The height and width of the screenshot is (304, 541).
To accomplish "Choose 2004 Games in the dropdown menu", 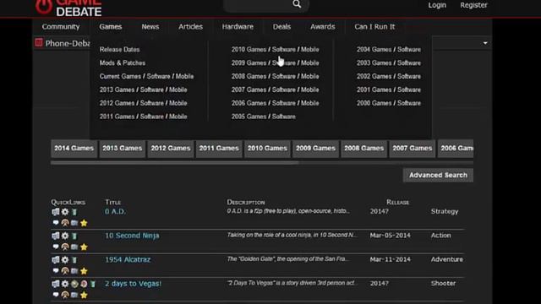I will click(374, 49).
